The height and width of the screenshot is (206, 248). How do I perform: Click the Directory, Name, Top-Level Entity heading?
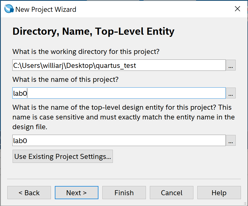(93, 32)
